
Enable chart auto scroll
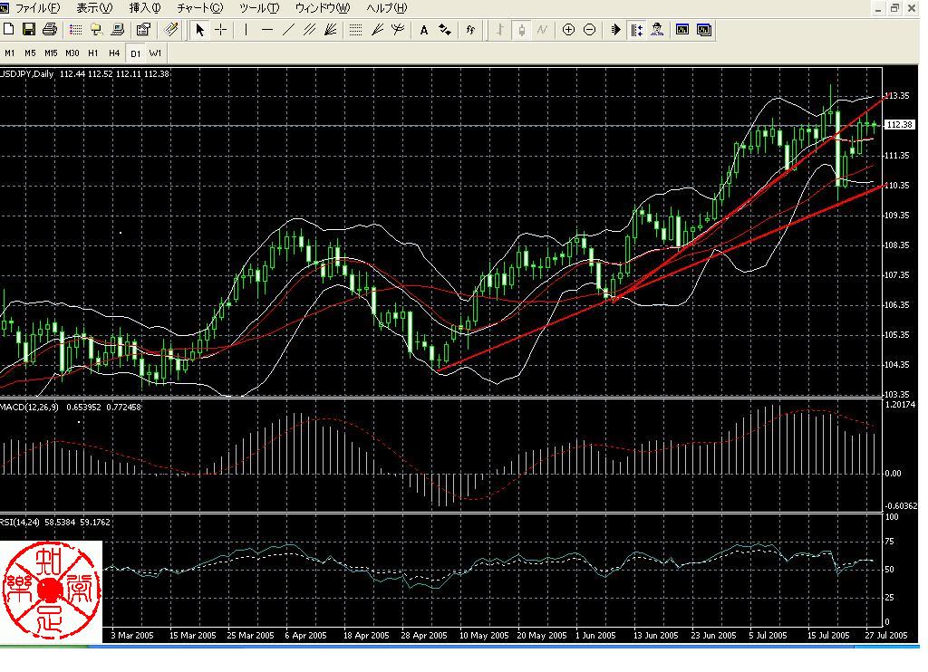pyautogui.click(x=615, y=30)
